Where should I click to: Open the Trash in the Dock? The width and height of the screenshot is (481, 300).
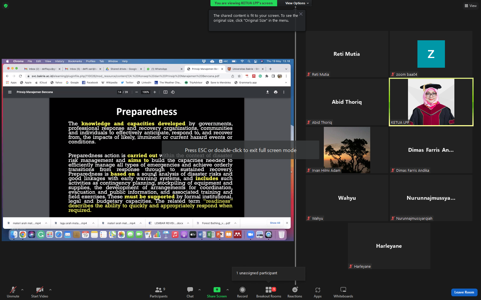pyautogui.click(x=281, y=235)
